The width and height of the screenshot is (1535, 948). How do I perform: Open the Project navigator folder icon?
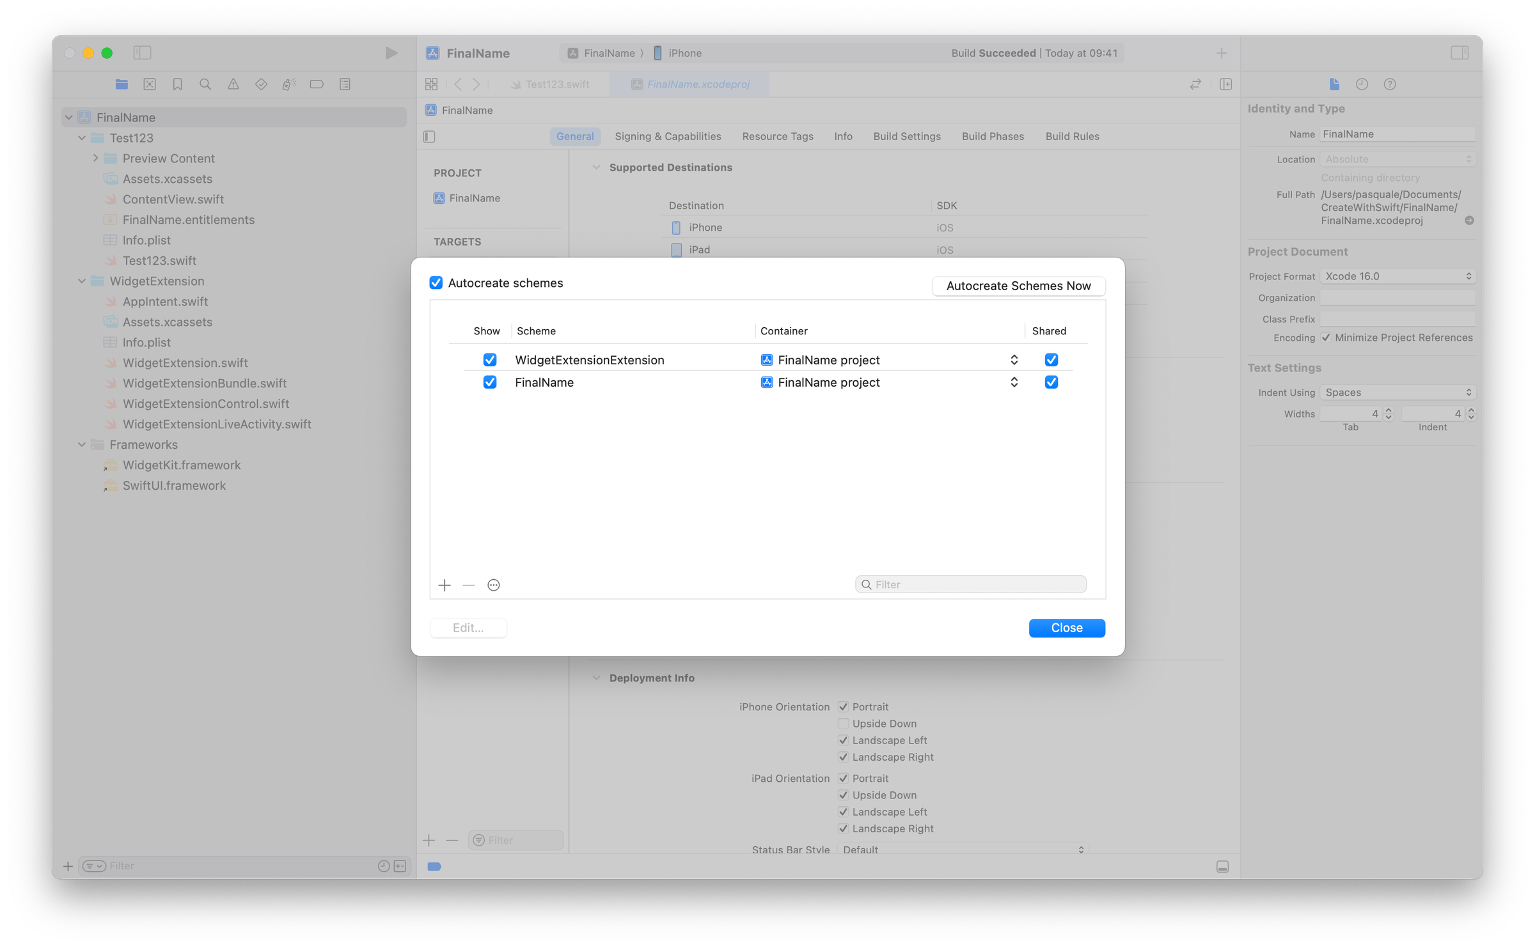122,84
